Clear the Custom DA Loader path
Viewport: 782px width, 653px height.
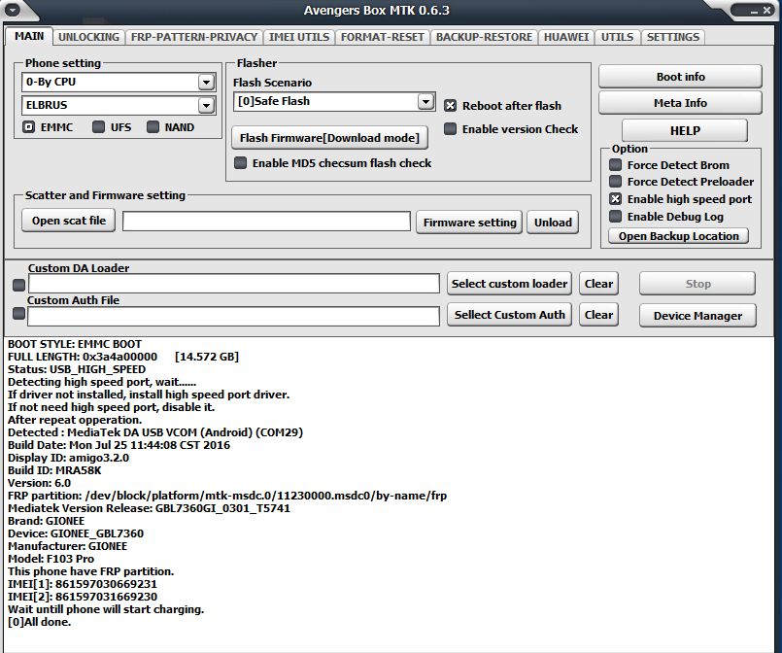tap(598, 284)
